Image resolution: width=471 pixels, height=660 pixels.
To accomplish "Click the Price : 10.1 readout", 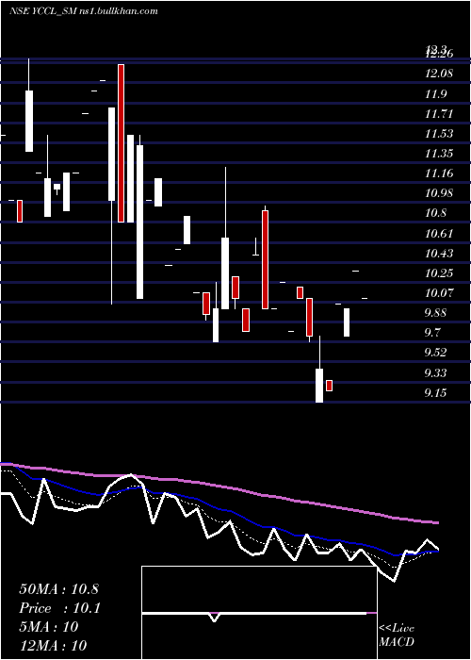I will click(60, 608).
